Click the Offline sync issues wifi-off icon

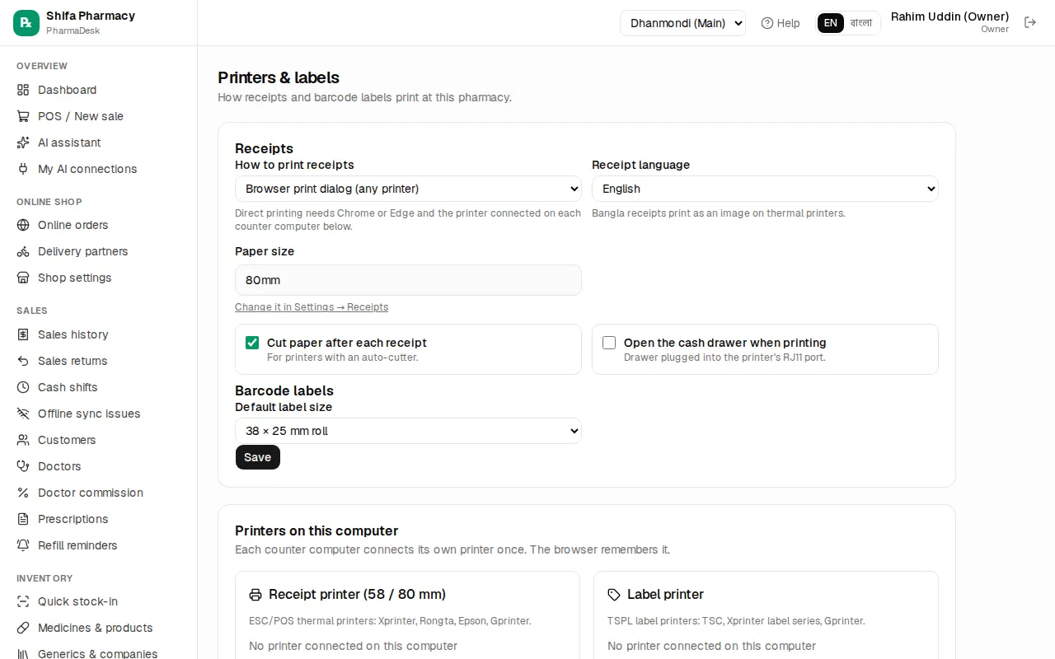coord(23,414)
